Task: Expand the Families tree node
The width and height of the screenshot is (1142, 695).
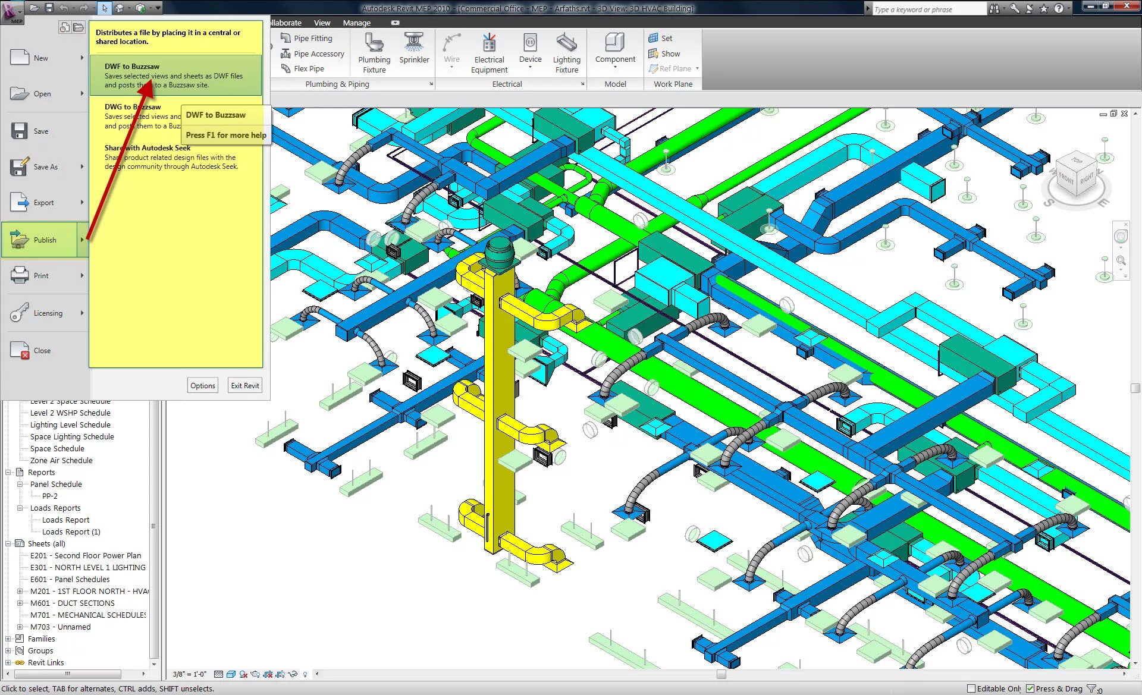Action: (8, 639)
